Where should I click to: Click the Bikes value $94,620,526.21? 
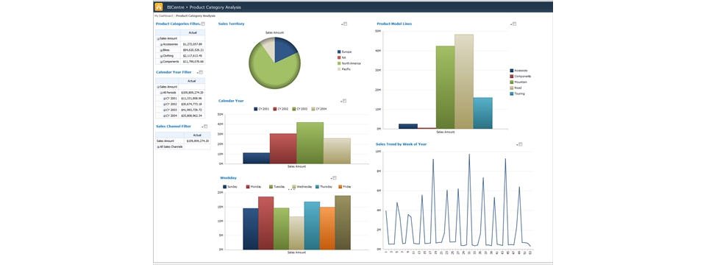pyautogui.click(x=193, y=50)
